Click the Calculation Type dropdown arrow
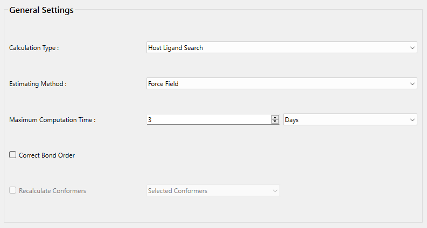Viewport: 427px width, 228px height. point(412,48)
